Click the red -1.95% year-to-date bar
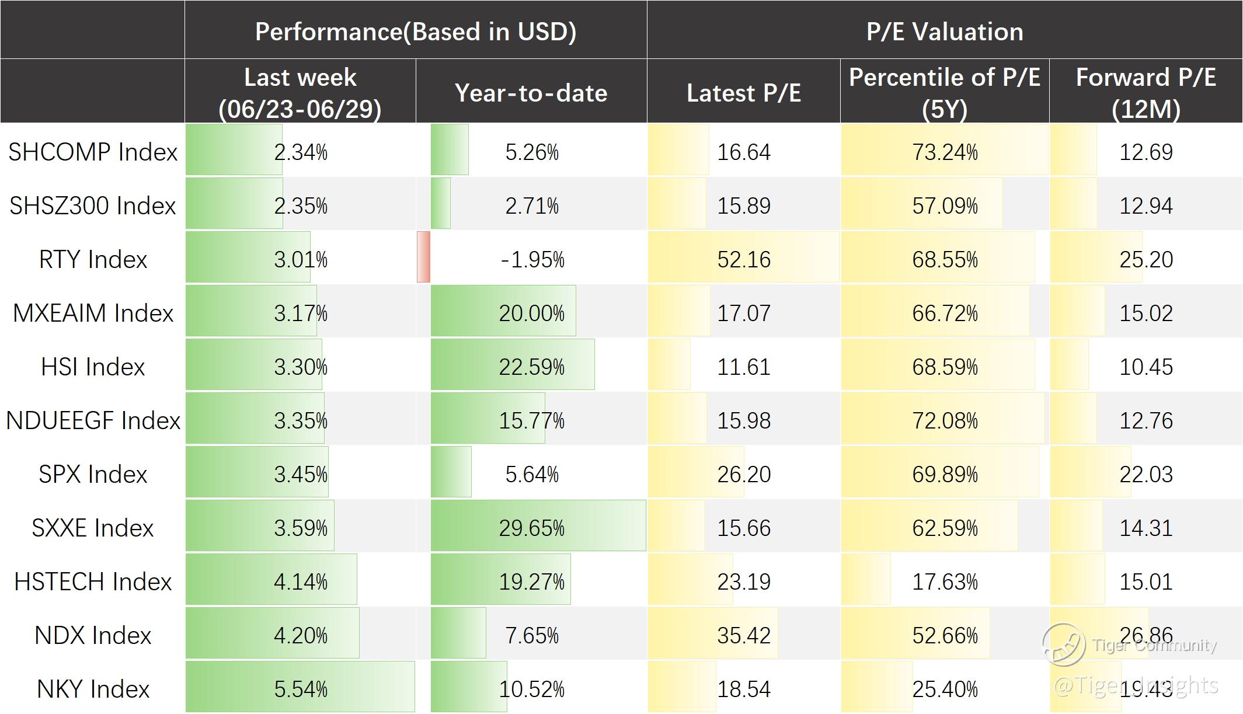Image resolution: width=1243 pixels, height=714 pixels. pos(424,257)
